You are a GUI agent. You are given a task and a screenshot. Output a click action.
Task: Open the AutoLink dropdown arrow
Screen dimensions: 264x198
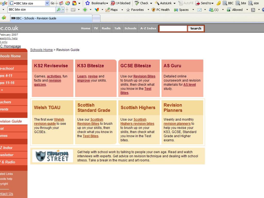[175, 3]
